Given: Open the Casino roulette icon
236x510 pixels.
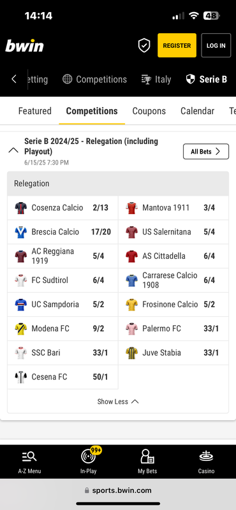Looking at the screenshot, I should click(x=206, y=456).
